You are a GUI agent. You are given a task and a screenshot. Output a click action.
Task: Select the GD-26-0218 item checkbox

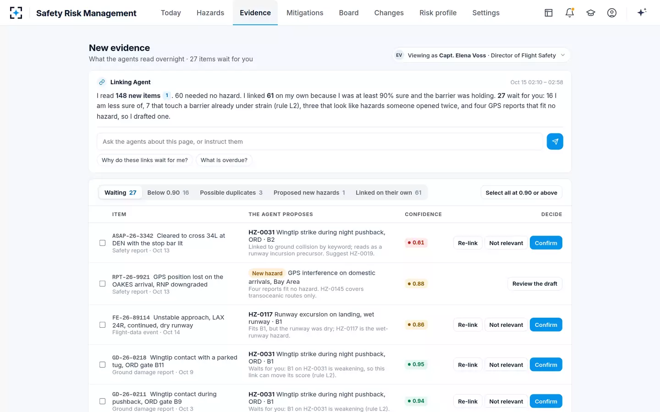tap(103, 365)
